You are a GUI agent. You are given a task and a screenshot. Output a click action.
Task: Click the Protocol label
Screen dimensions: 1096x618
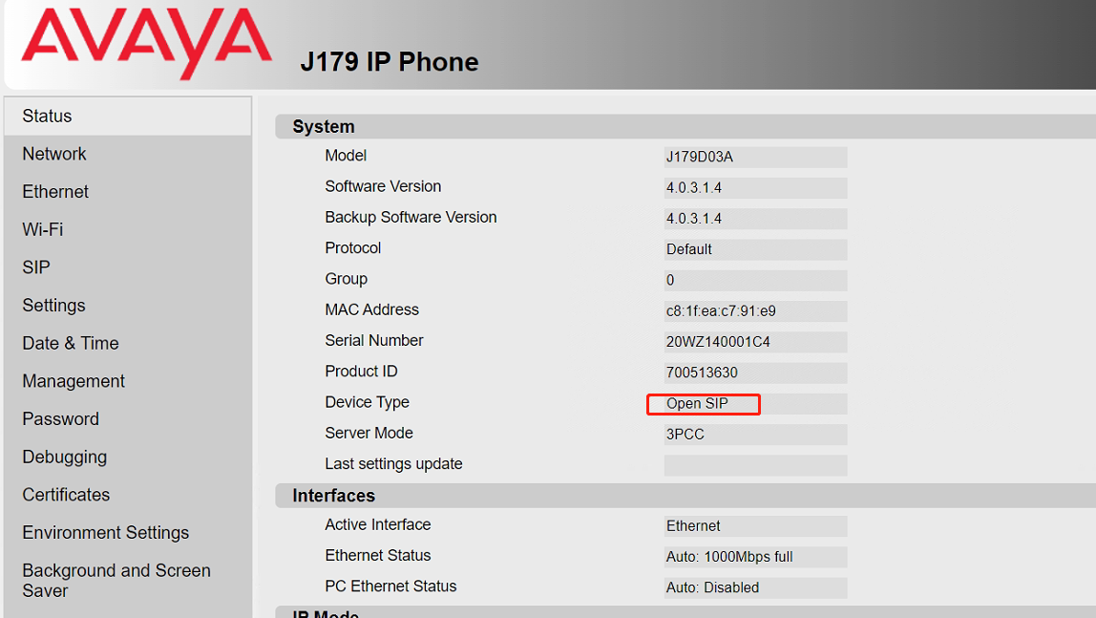coord(353,247)
